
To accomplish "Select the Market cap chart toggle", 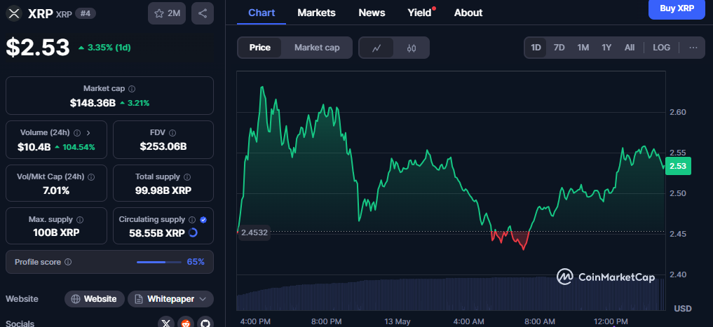I will pyautogui.click(x=317, y=48).
